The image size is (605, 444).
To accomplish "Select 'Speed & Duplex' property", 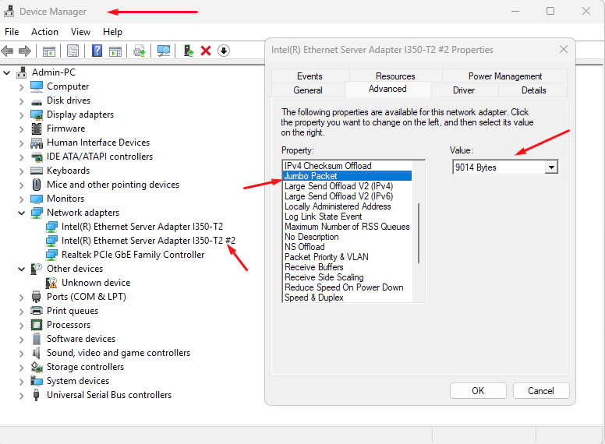I will point(313,298).
